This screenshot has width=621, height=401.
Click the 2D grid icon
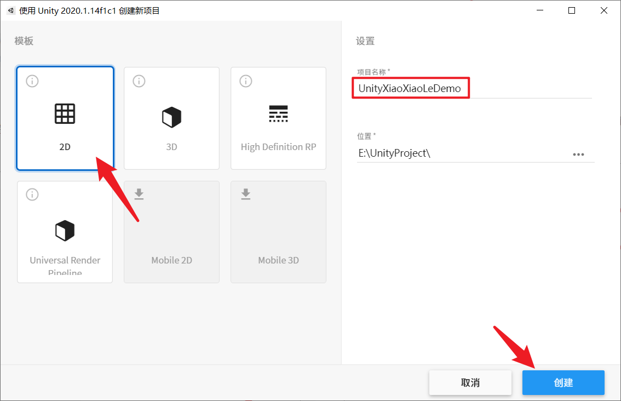(x=65, y=114)
